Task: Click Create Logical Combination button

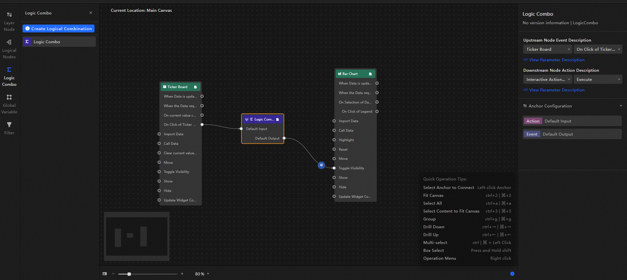Action: [x=59, y=28]
